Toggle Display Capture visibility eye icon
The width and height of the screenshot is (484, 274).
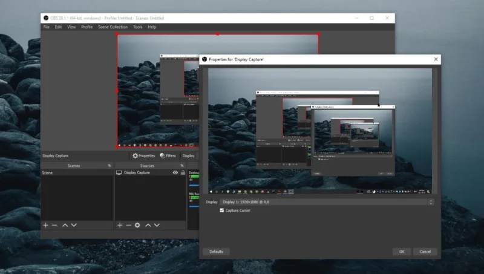[x=175, y=172]
